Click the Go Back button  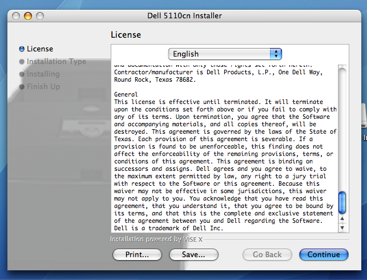(267, 254)
